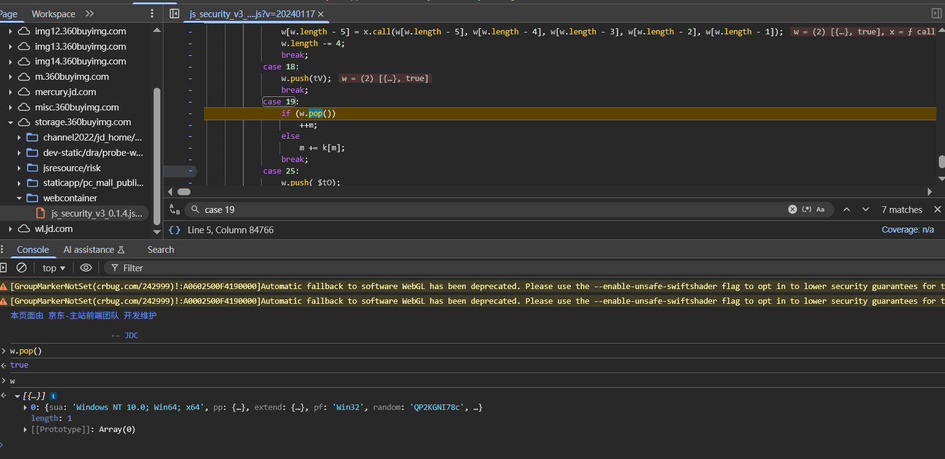Toggle match case search option
This screenshot has height=459, width=945.
click(x=820, y=209)
